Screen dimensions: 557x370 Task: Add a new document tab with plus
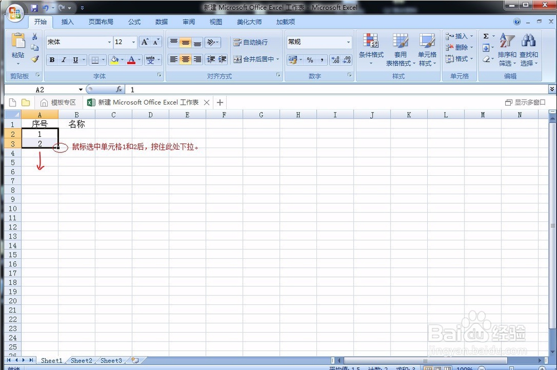(x=220, y=102)
